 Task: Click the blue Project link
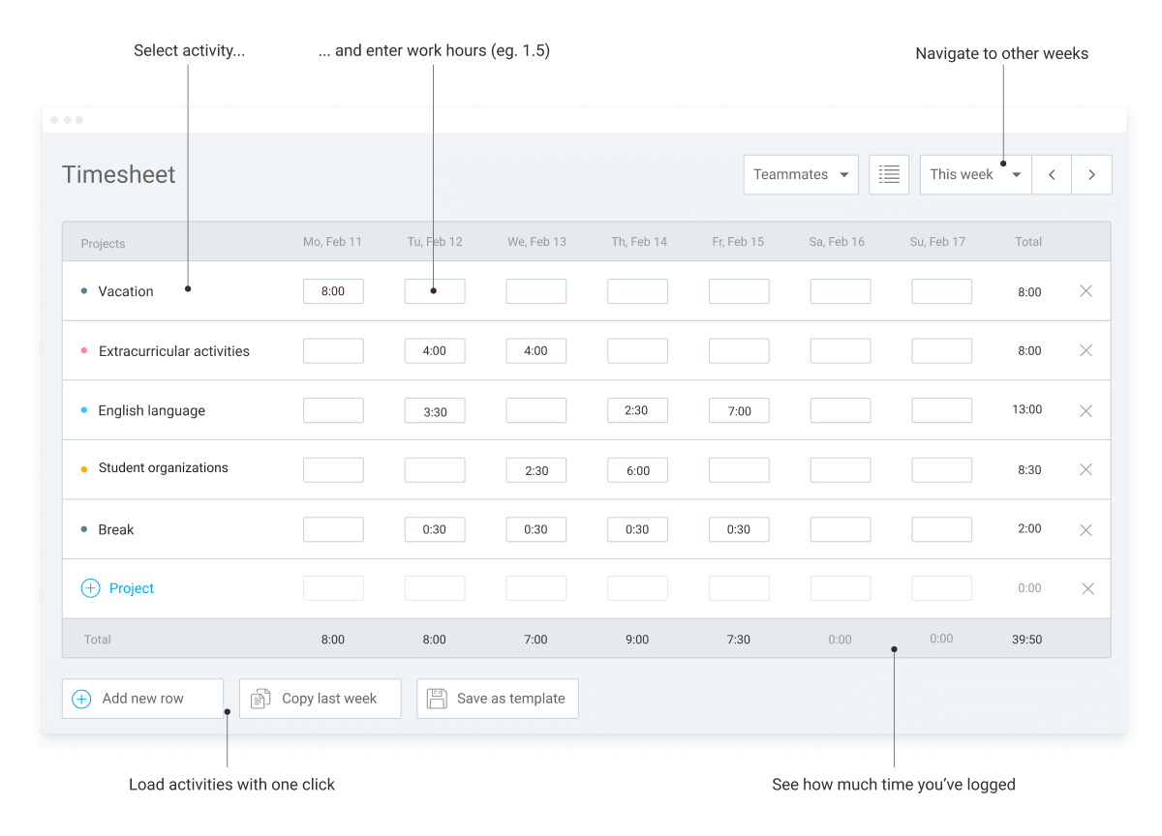coord(130,587)
